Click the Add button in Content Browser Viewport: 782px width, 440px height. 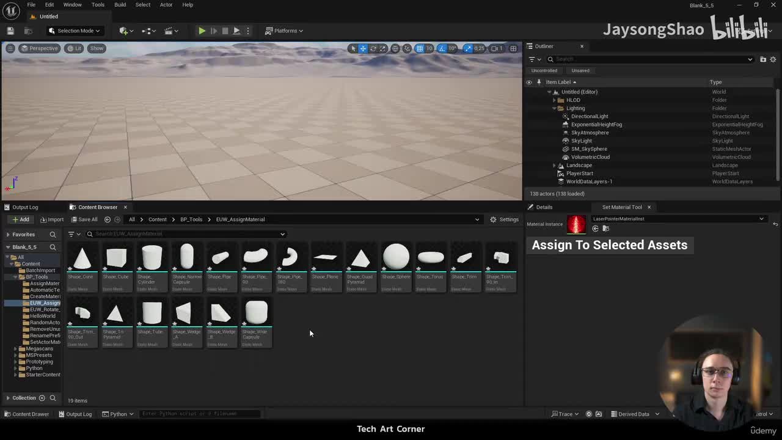coord(20,219)
